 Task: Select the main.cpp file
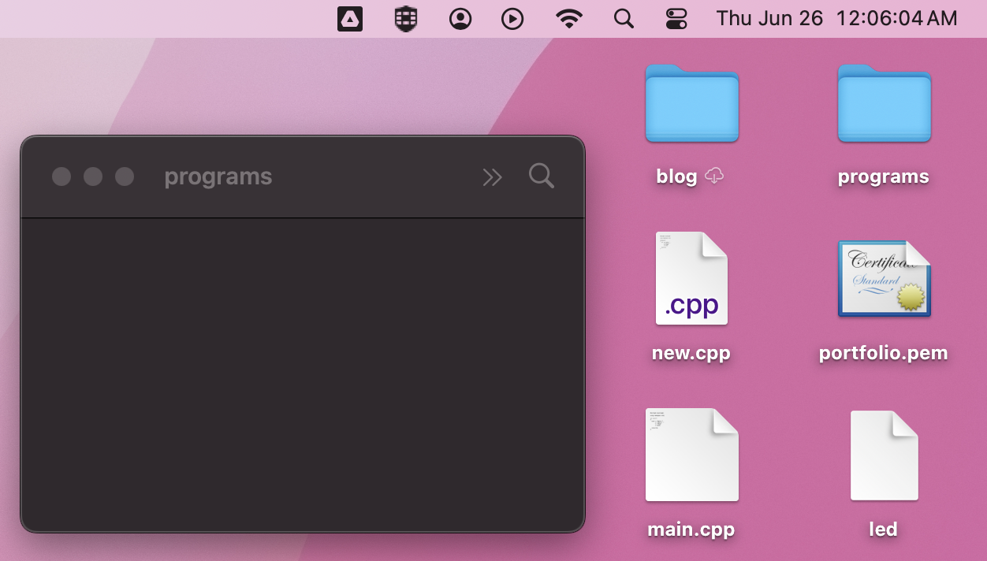[691, 455]
